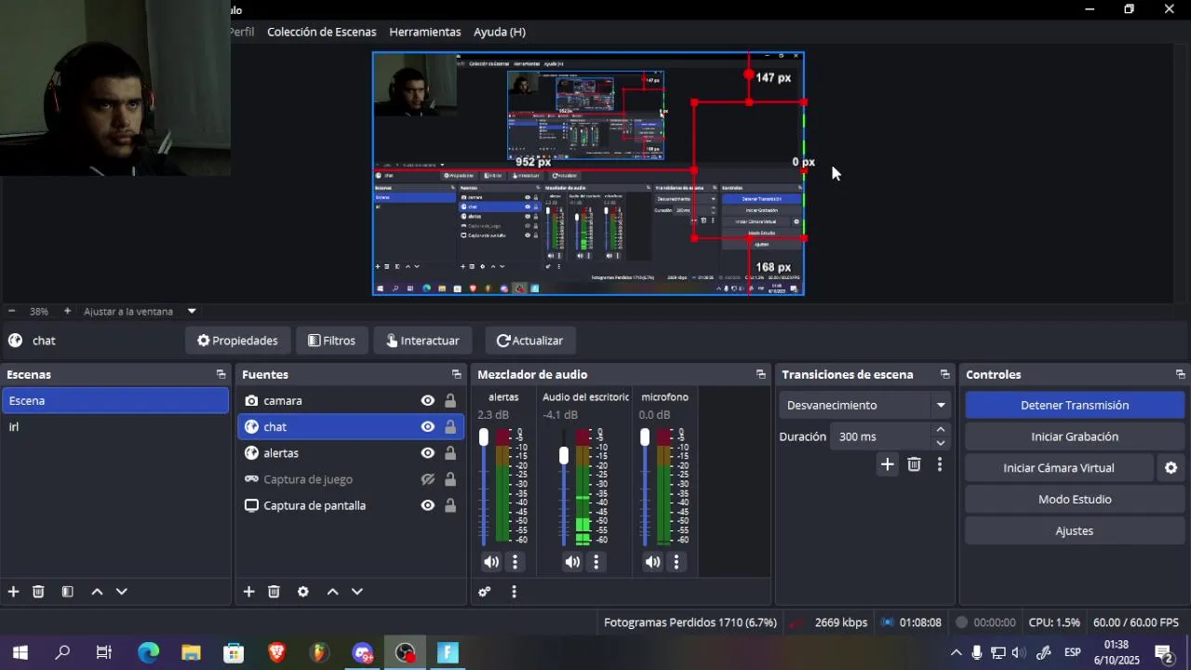This screenshot has height=670, width=1191.
Task: Open Propiedades for chat source
Action: pos(237,341)
